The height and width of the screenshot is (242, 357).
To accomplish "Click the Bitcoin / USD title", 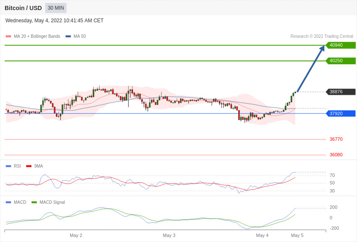I will click(x=23, y=8).
